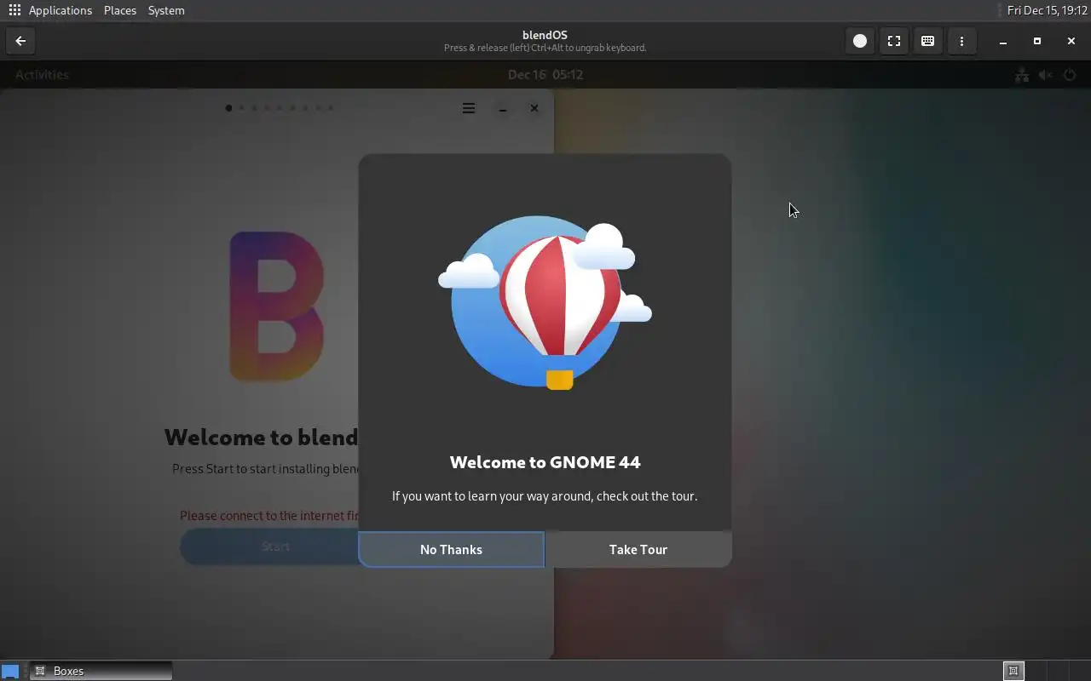Click the applications grid icon in top panel
The image size is (1091, 681).
coord(14,10)
